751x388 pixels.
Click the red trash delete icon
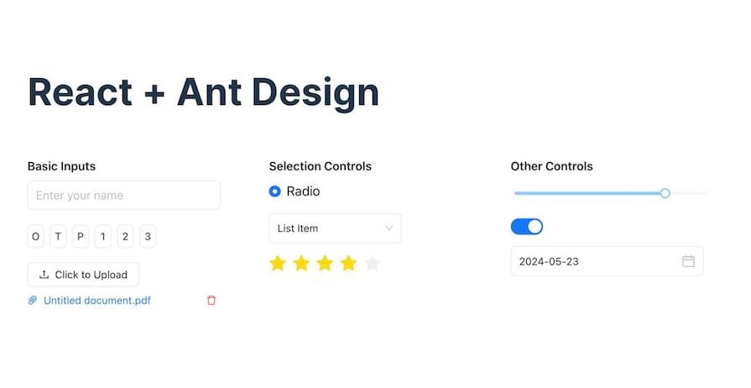[x=211, y=300]
